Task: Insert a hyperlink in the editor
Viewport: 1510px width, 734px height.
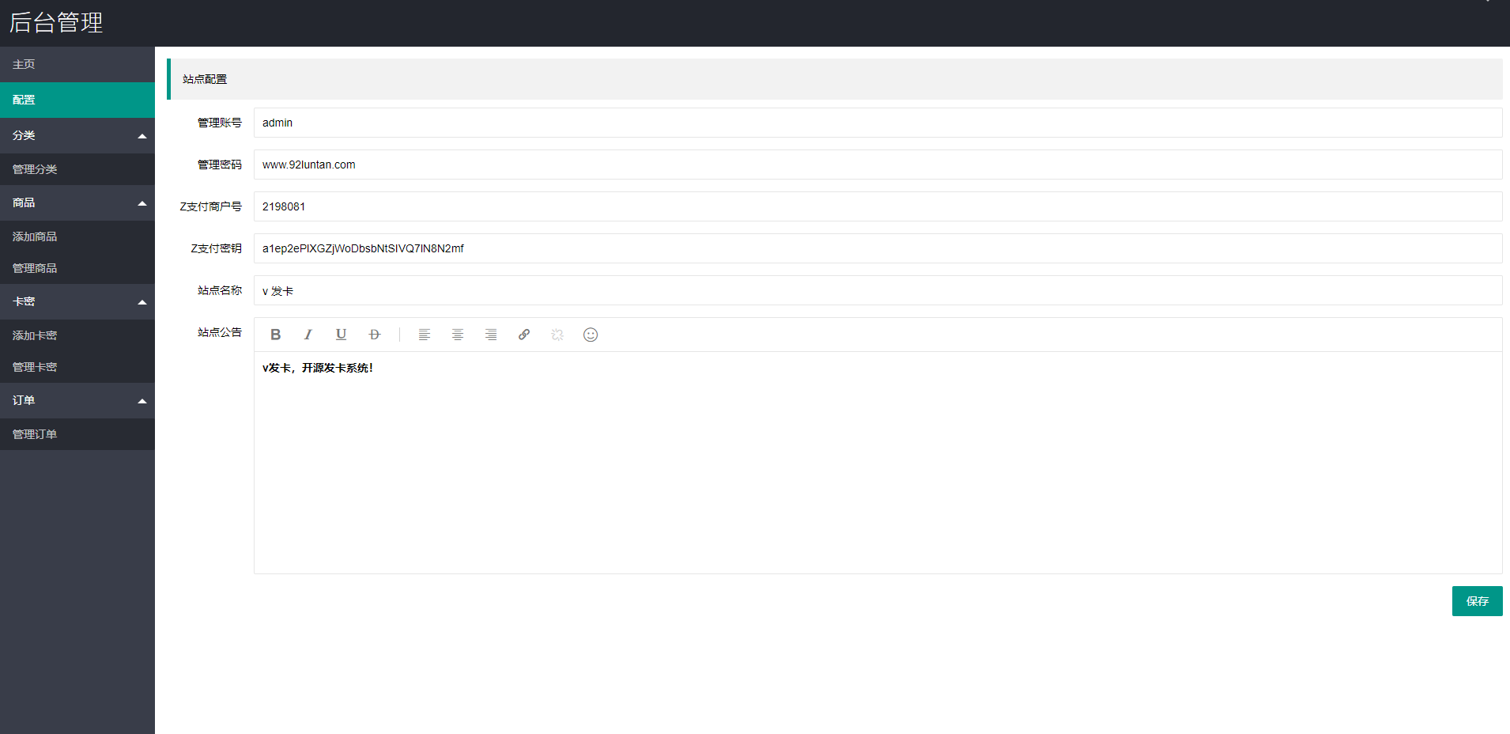Action: 524,335
